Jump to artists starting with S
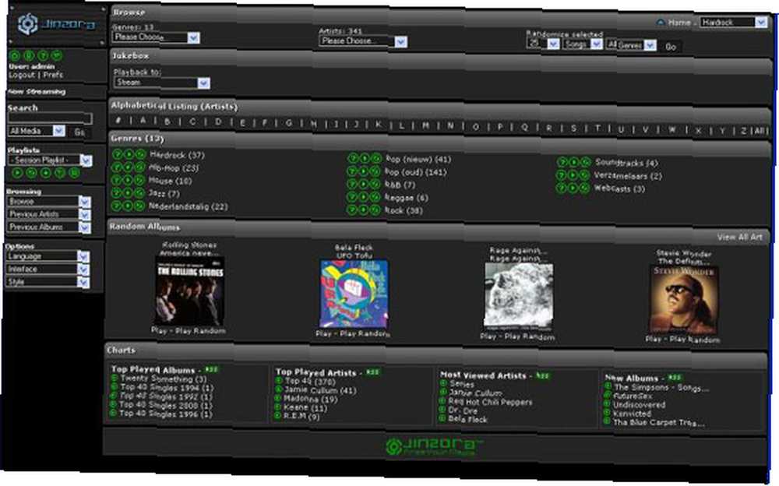Image resolution: width=779 pixels, height=486 pixels. pos(573,129)
